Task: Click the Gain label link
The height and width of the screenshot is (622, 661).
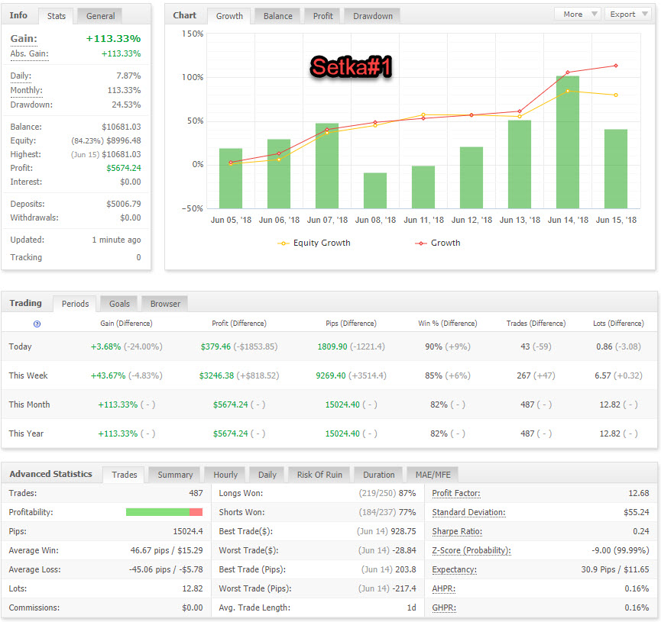Action: click(24, 39)
